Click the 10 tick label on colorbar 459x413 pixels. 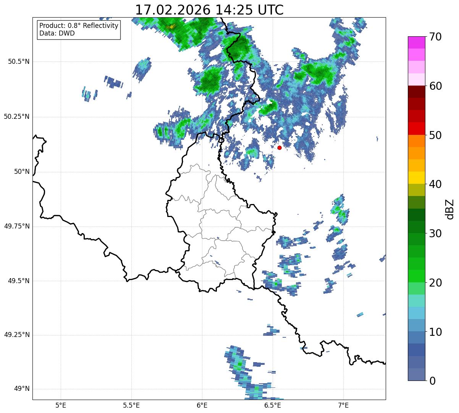tap(435, 332)
